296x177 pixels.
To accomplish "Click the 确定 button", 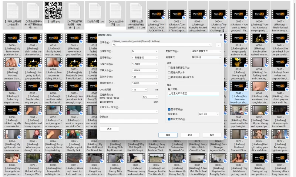I will (x=168, y=135).
